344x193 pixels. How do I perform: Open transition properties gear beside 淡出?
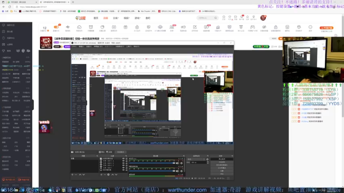click(x=207, y=159)
